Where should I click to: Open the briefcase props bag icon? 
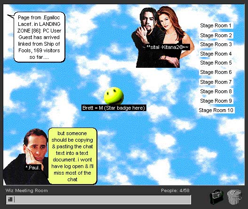(216, 197)
